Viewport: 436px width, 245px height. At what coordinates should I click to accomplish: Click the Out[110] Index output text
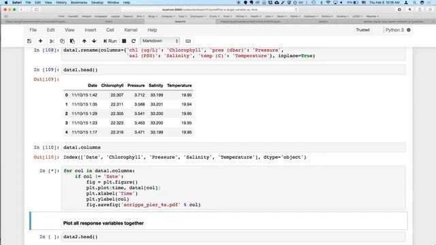tap(185, 157)
